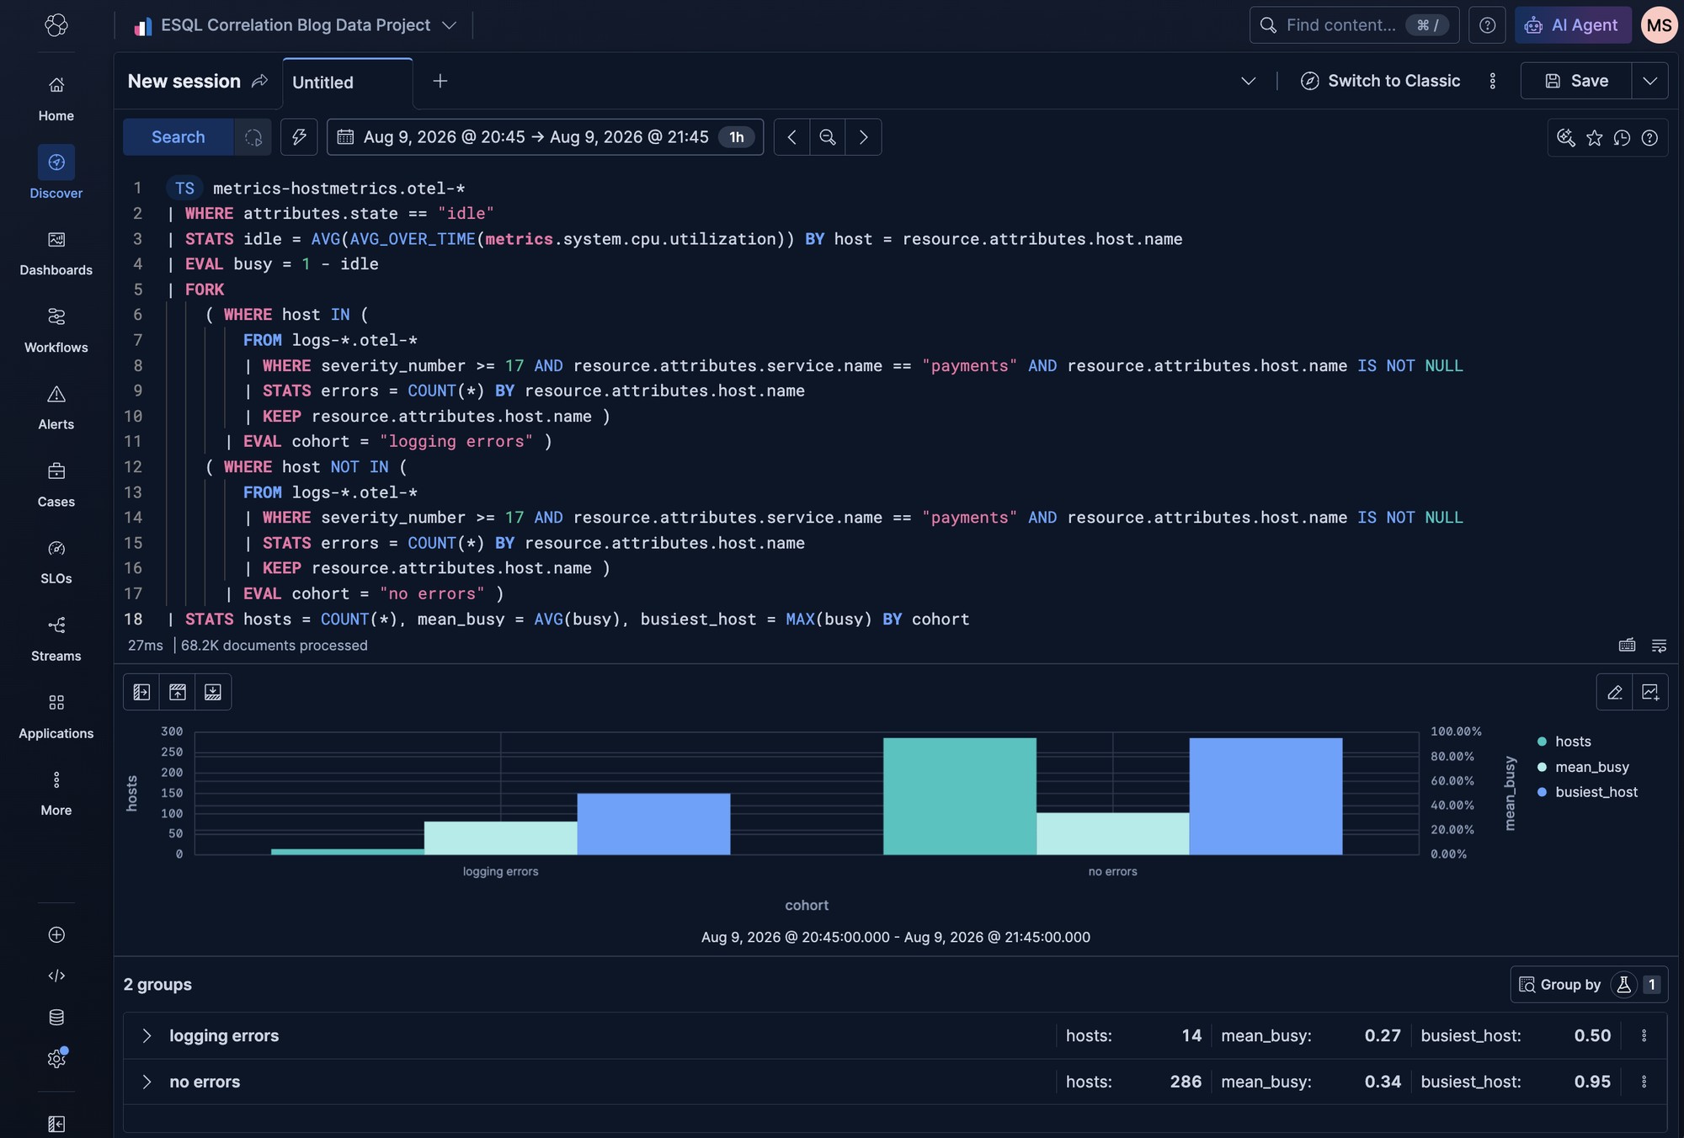
Task: Toggle the left sidebar panel visibility
Action: tap(141, 692)
